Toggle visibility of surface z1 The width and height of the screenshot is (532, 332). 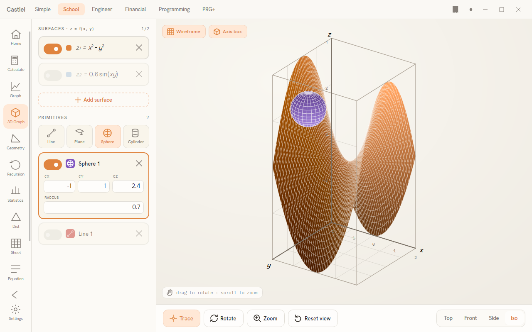point(53,49)
